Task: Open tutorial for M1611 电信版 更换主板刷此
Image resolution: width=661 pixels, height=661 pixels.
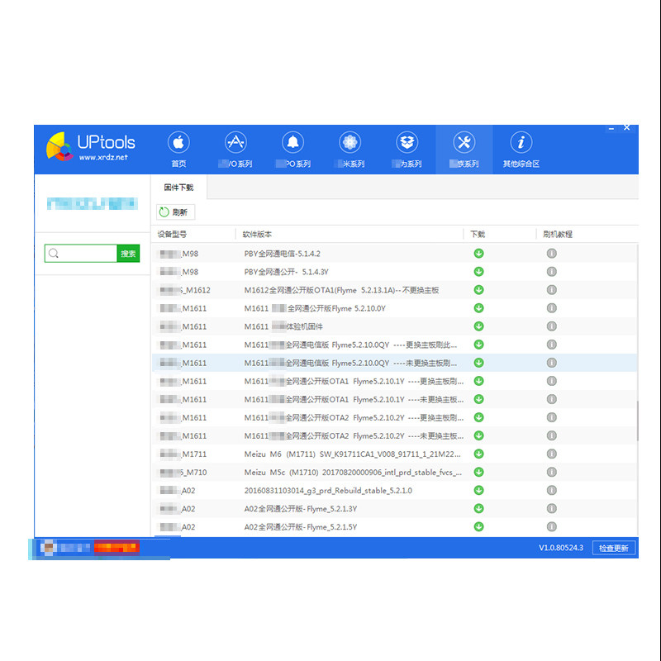Action: point(551,345)
